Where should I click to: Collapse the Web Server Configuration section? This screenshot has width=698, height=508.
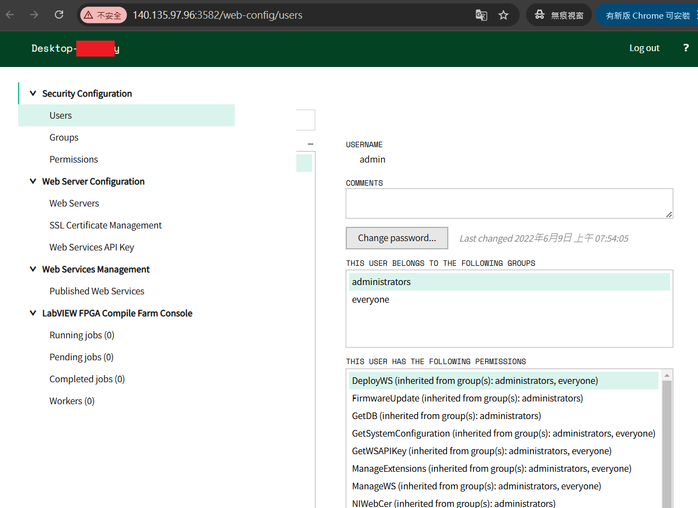pos(33,181)
